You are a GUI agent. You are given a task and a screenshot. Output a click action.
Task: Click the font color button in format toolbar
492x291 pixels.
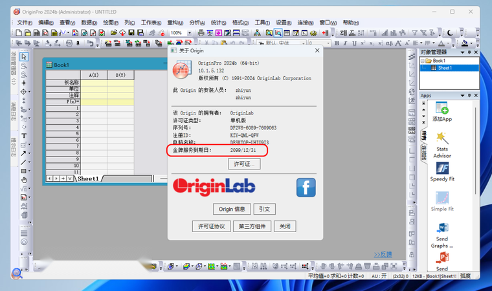coord(442,43)
